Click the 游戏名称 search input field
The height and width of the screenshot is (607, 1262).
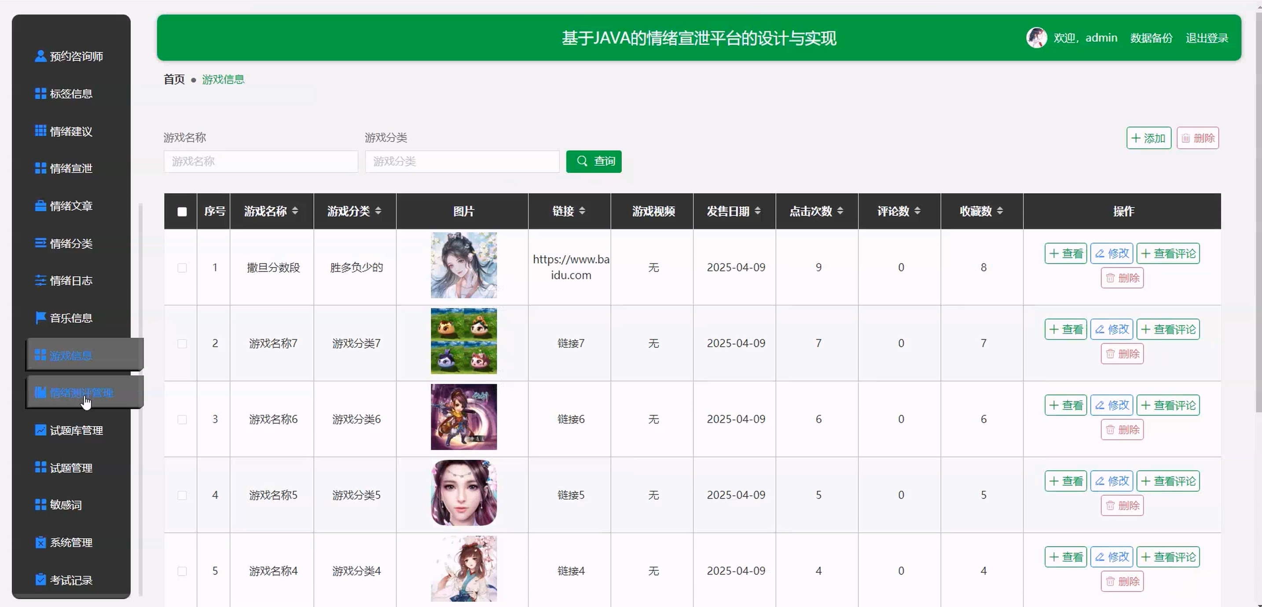(x=260, y=162)
